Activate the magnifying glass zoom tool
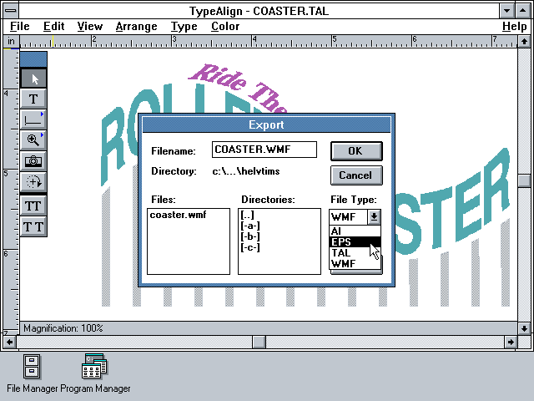Viewport: 534px width, 401px height. coord(33,140)
